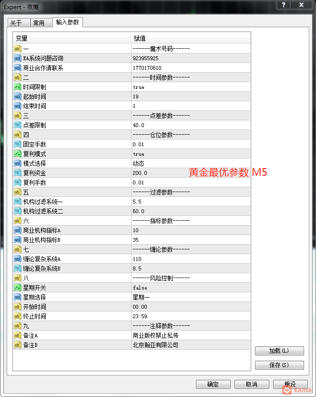This screenshot has height=397, width=316.
Task: Select the 复利手数 row label
Action: [x=35, y=182]
